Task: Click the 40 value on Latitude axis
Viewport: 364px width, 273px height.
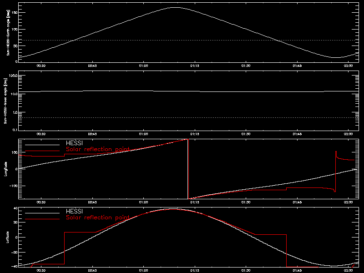Action: [15, 208]
